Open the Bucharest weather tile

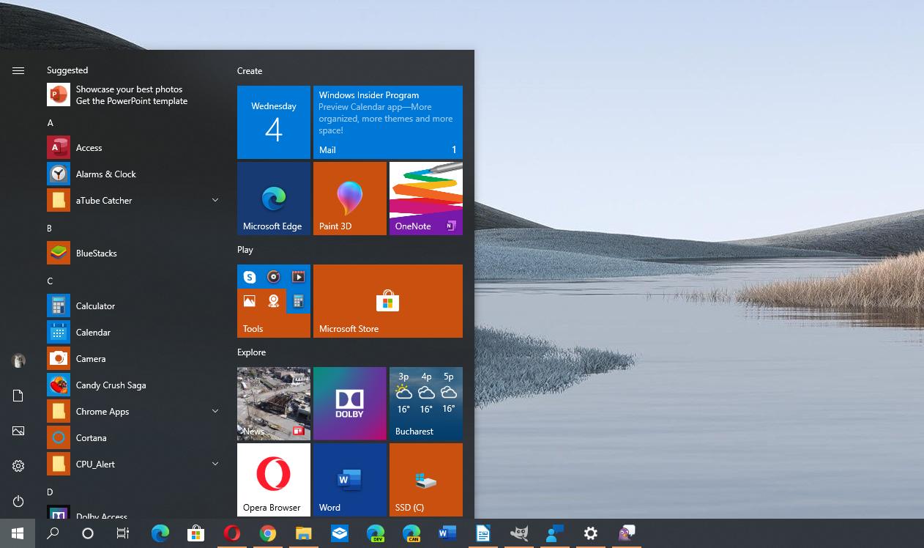pos(426,404)
